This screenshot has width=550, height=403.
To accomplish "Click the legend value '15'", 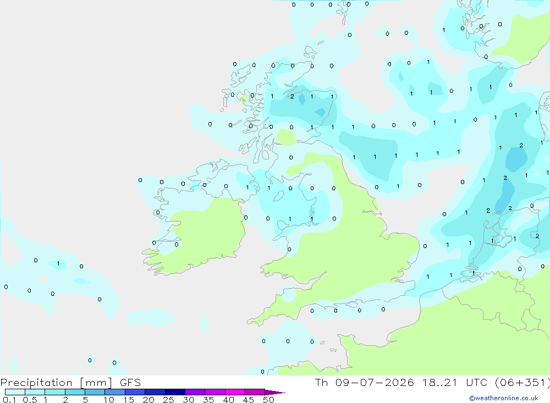I will (x=128, y=400).
